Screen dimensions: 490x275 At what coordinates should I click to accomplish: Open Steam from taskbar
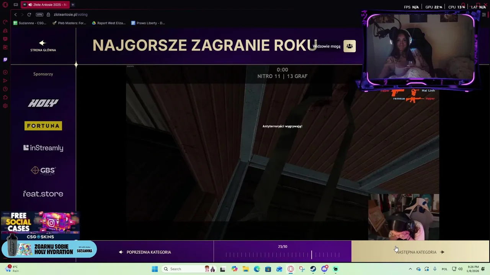[313, 269]
